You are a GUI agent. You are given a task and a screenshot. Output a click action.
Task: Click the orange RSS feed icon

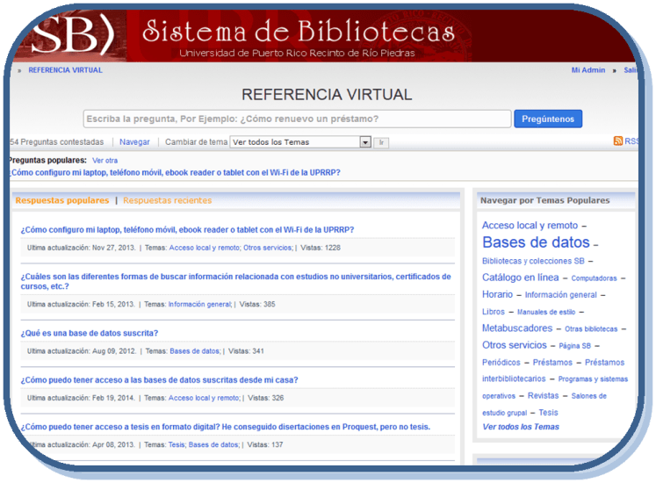618,141
